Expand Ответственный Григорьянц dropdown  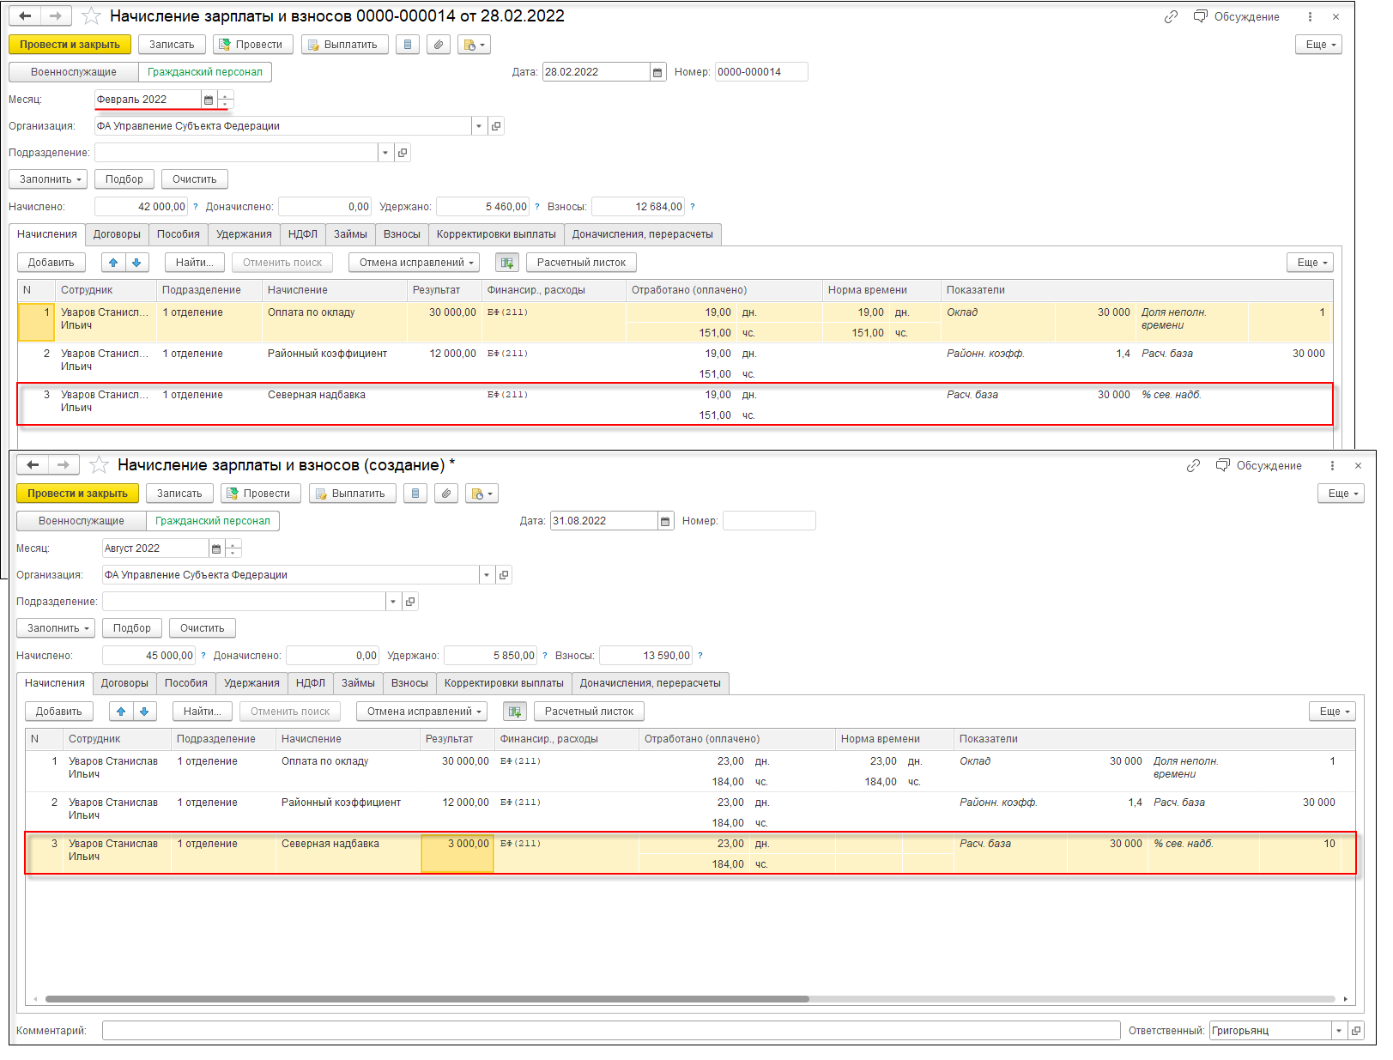click(x=1339, y=1031)
